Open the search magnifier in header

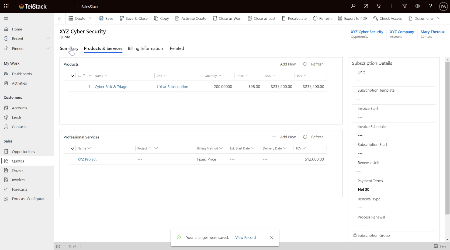tap(353, 6)
